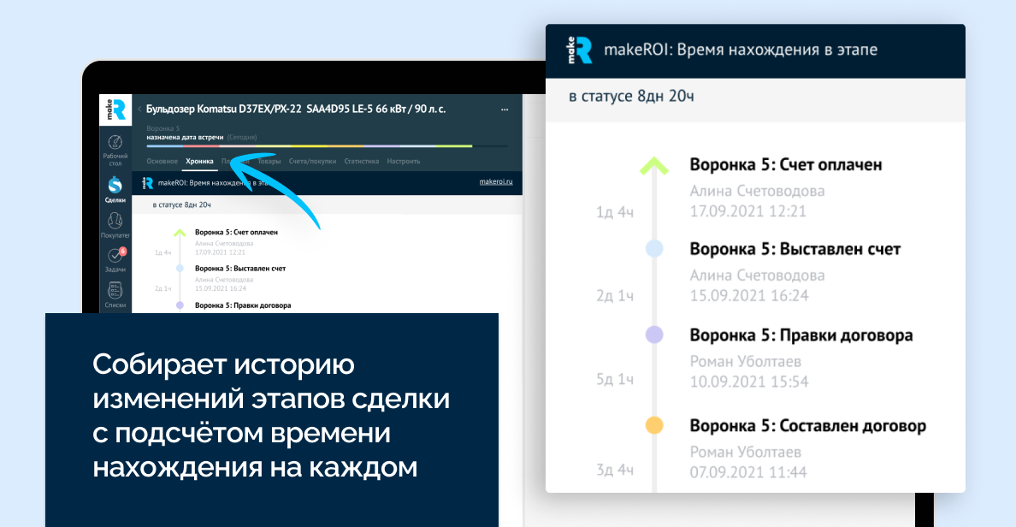1016x527 pixels.
Task: Click duration 5д 1ч
Action: [615, 379]
